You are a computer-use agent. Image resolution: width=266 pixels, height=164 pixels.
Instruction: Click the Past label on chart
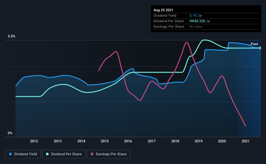coord(254,44)
